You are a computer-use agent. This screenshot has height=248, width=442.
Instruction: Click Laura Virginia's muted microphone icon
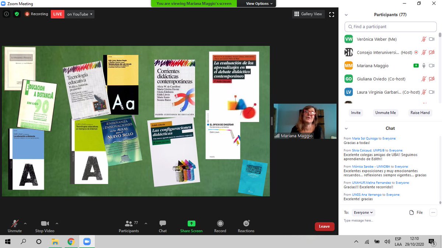point(424,92)
